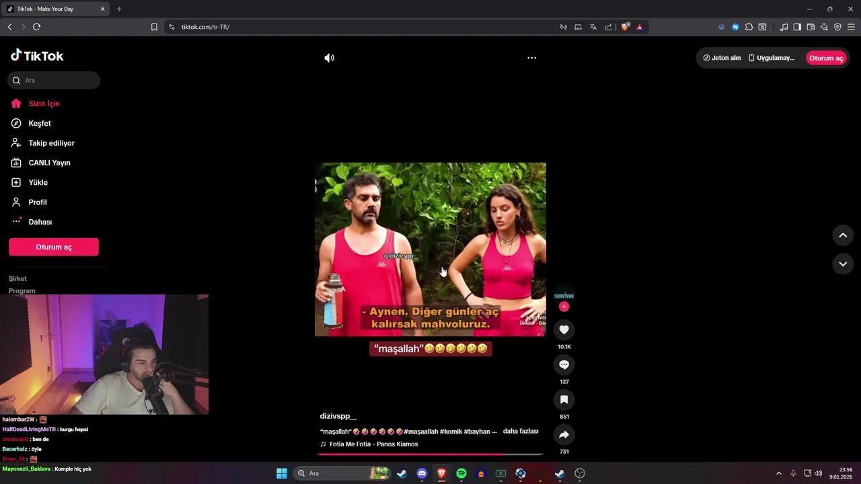The image size is (861, 484).
Task: Seek on the video progress bar
Action: tap(430, 454)
